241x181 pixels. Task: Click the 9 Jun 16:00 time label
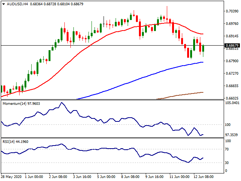154,177
